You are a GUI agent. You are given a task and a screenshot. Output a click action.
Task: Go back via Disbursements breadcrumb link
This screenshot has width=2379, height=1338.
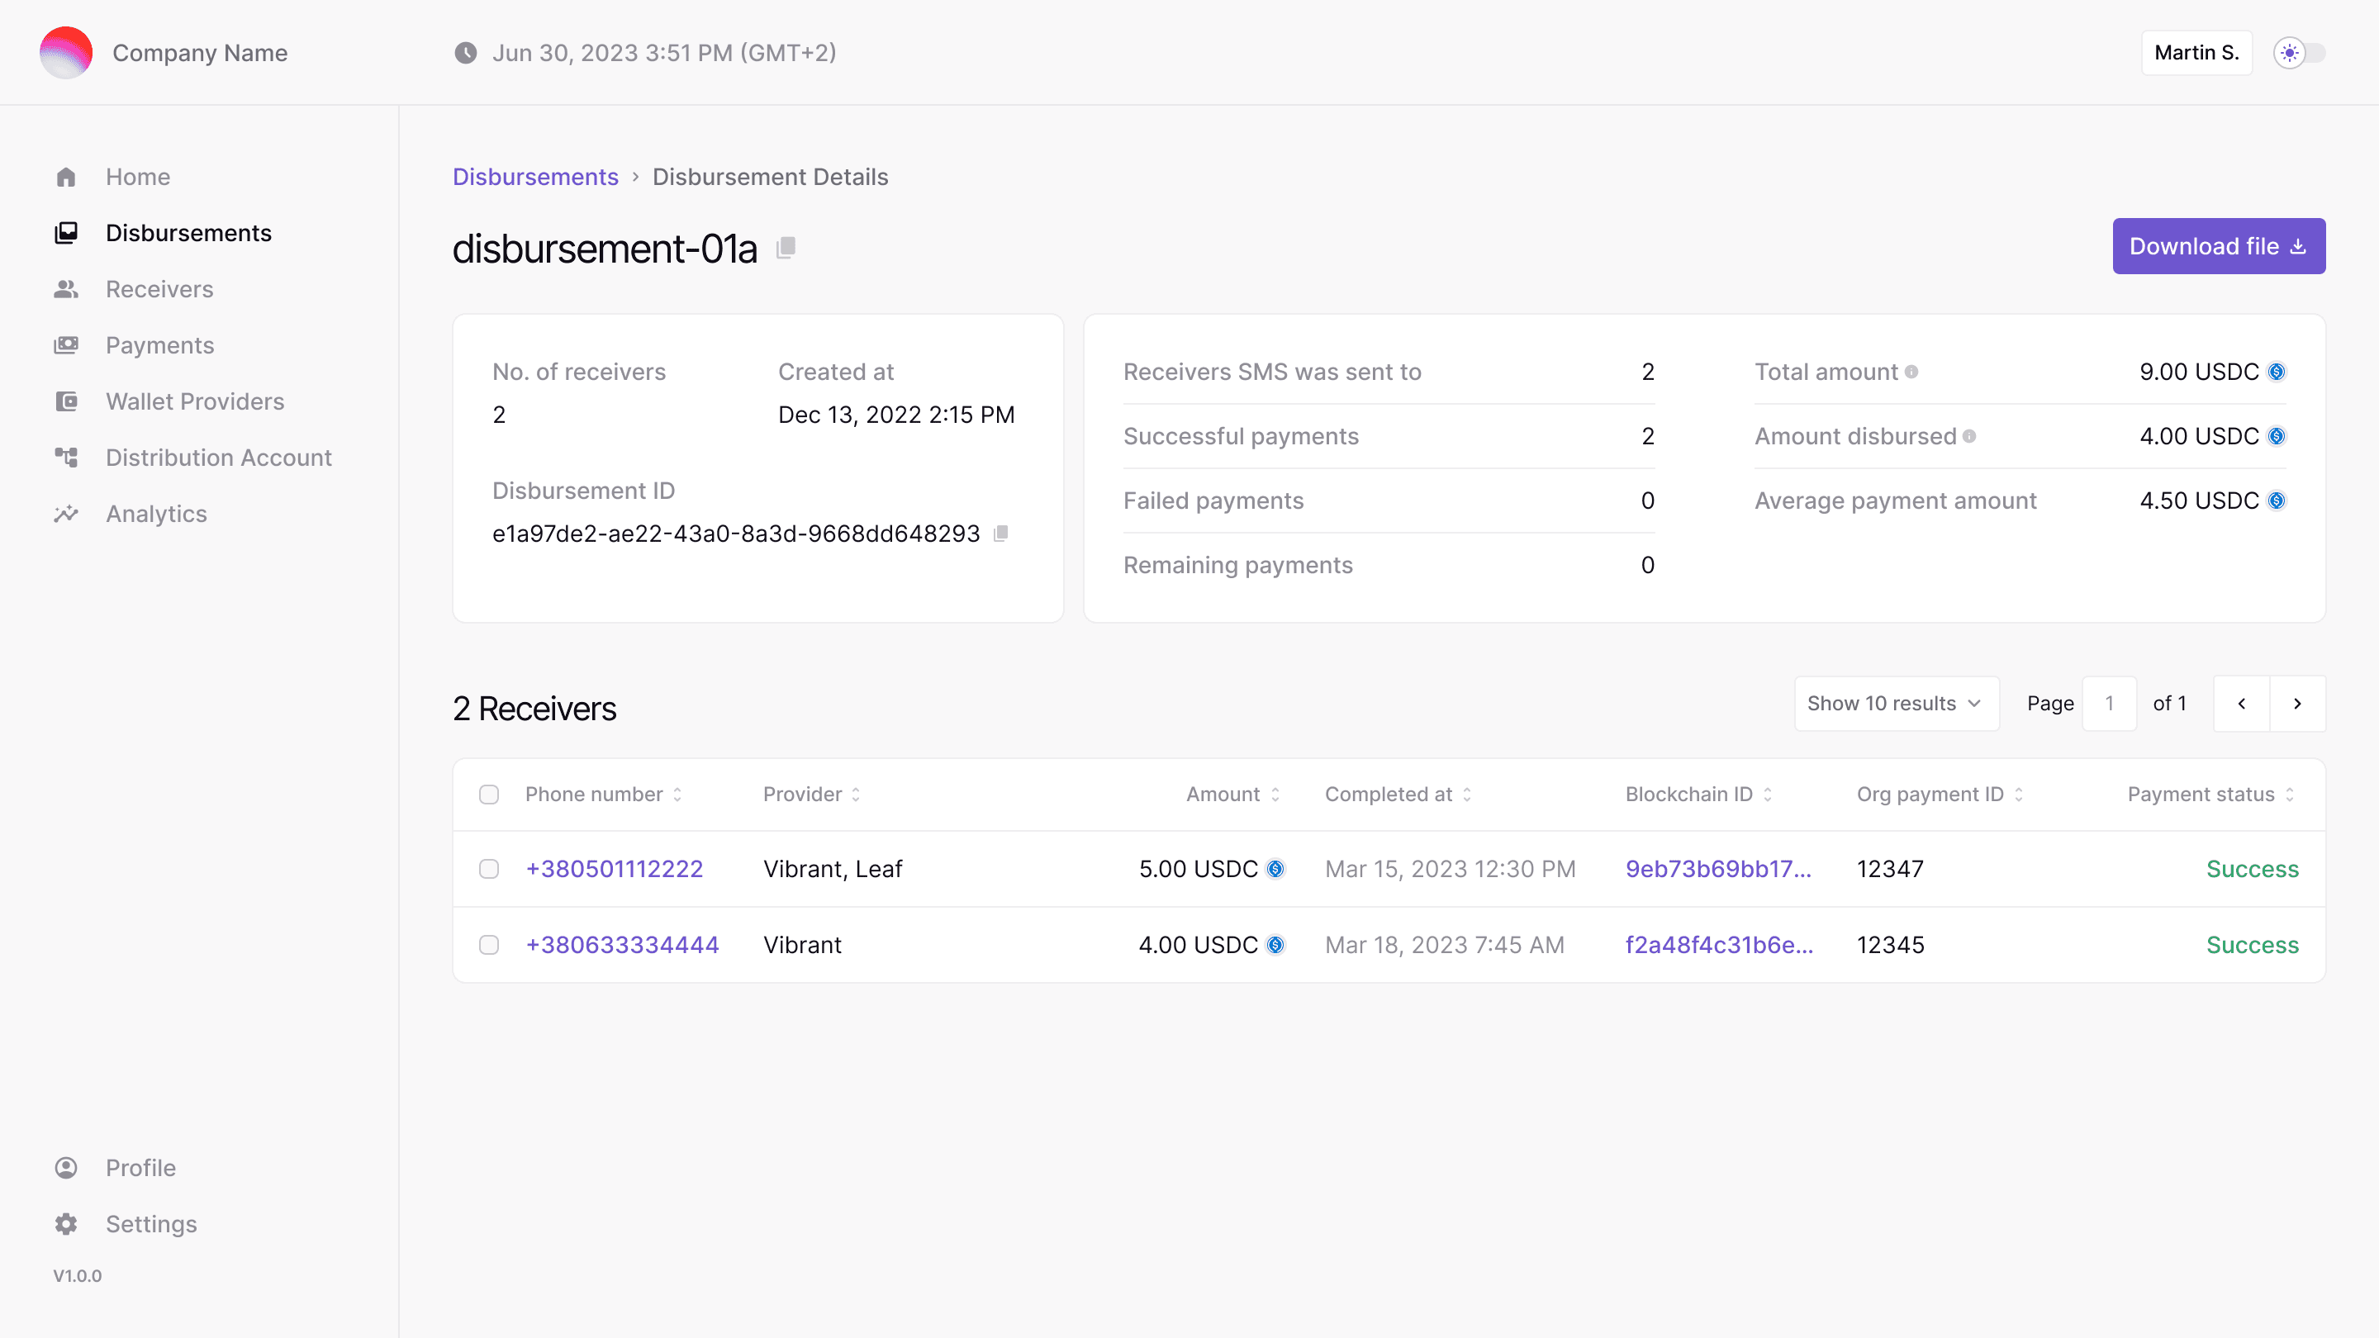[535, 177]
